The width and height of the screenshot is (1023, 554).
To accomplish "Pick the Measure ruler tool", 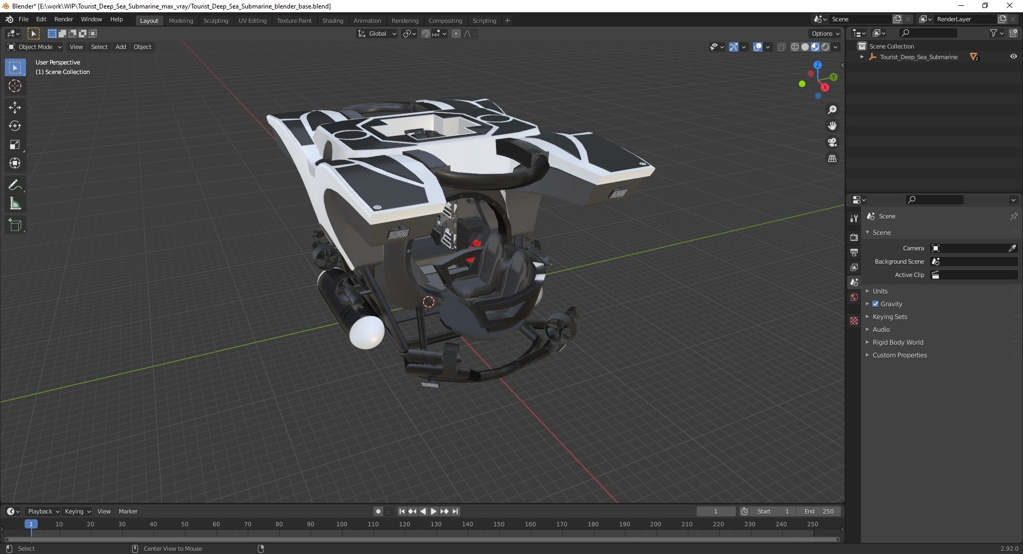I will tap(15, 203).
